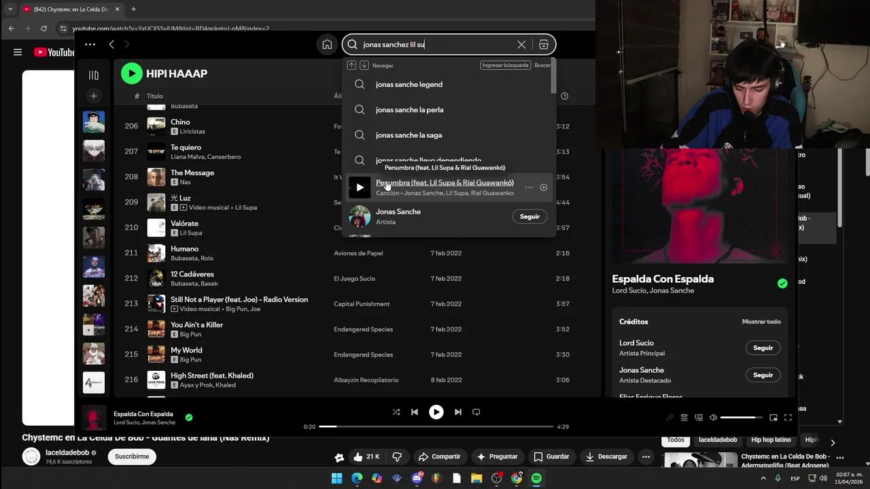The image size is (870, 489).
Task: Open connect to a device icon
Action: point(699,418)
